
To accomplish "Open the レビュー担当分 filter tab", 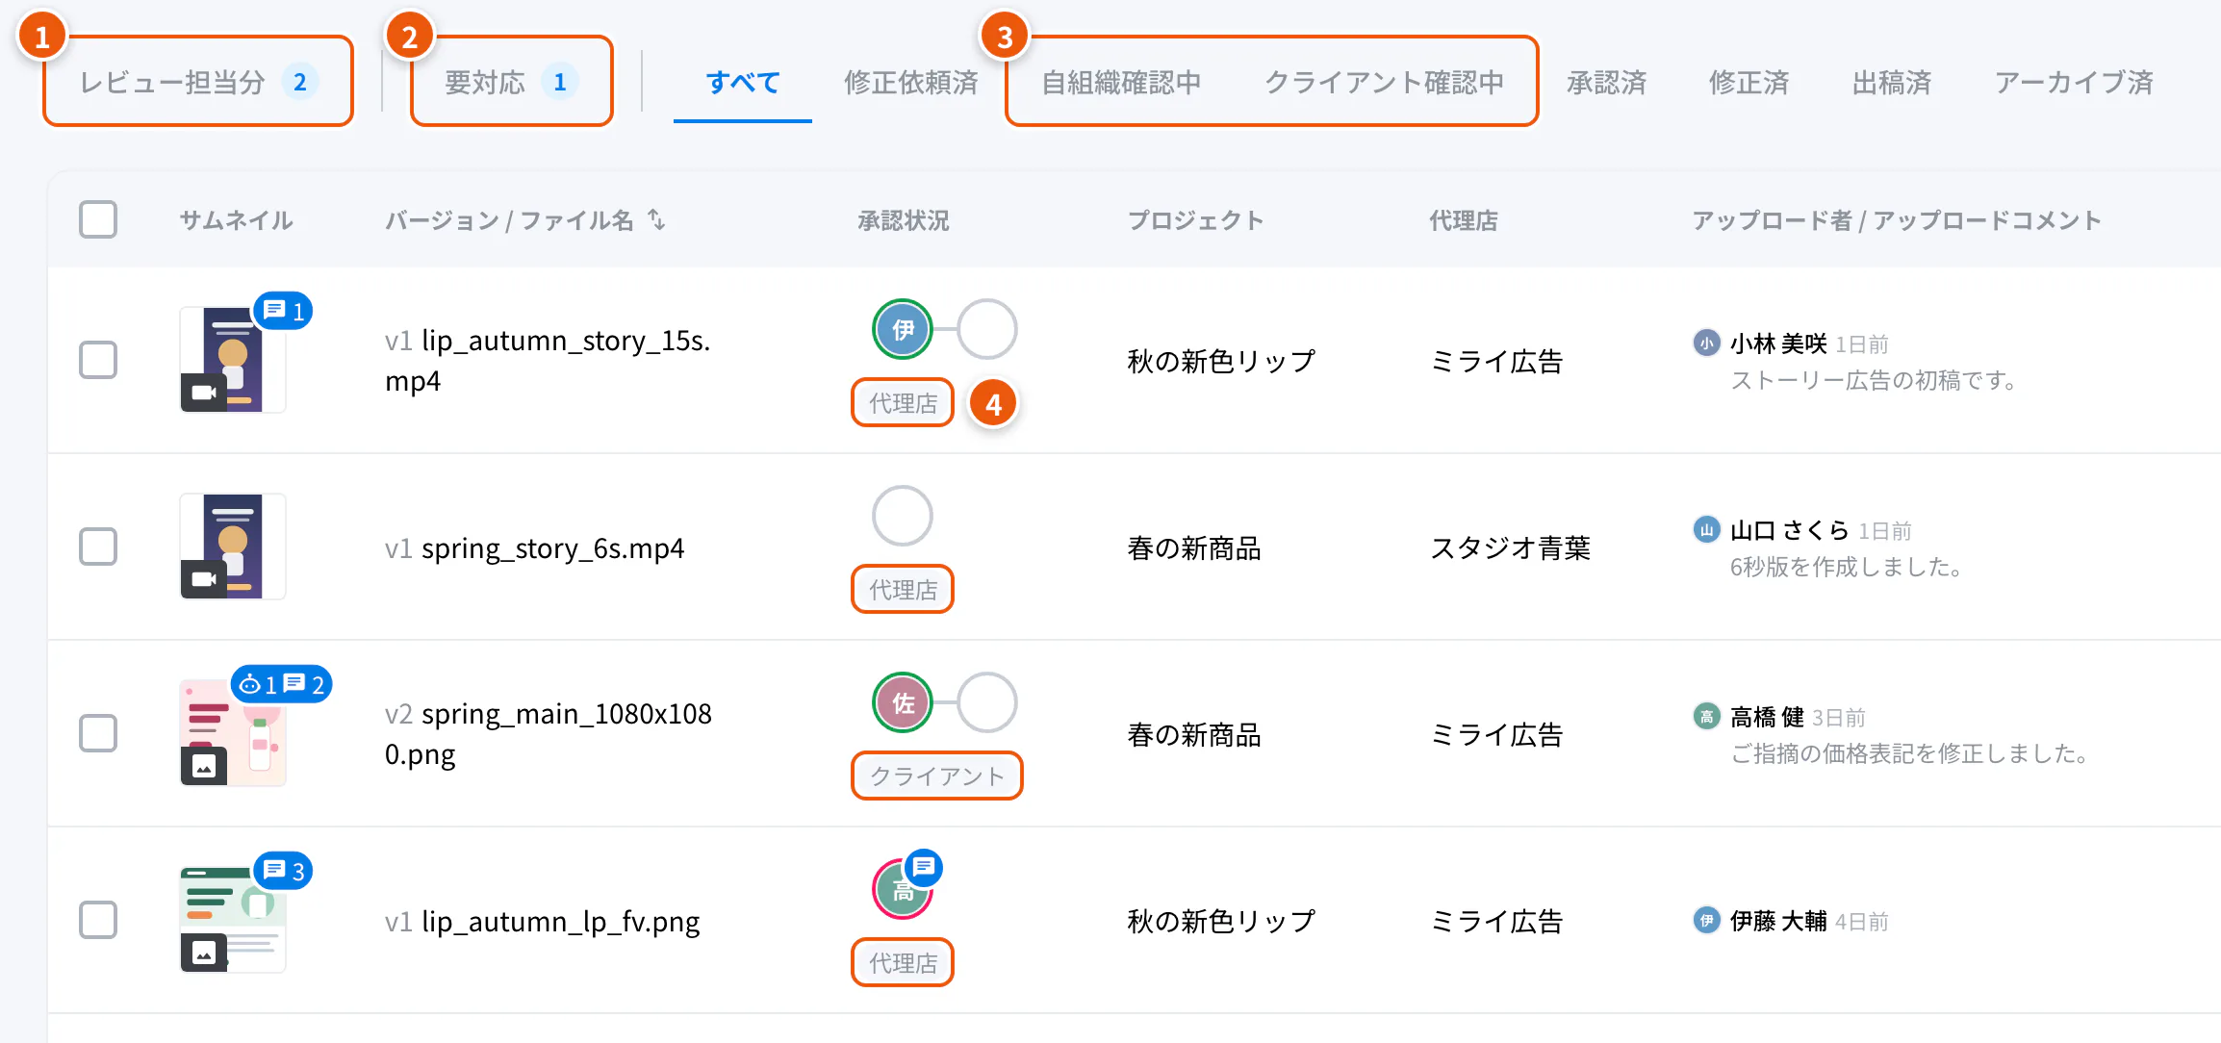I will pyautogui.click(x=198, y=82).
